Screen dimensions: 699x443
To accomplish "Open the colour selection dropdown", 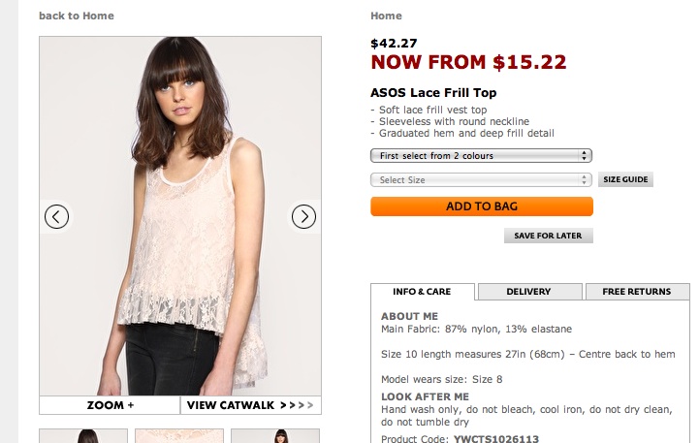I will (481, 155).
